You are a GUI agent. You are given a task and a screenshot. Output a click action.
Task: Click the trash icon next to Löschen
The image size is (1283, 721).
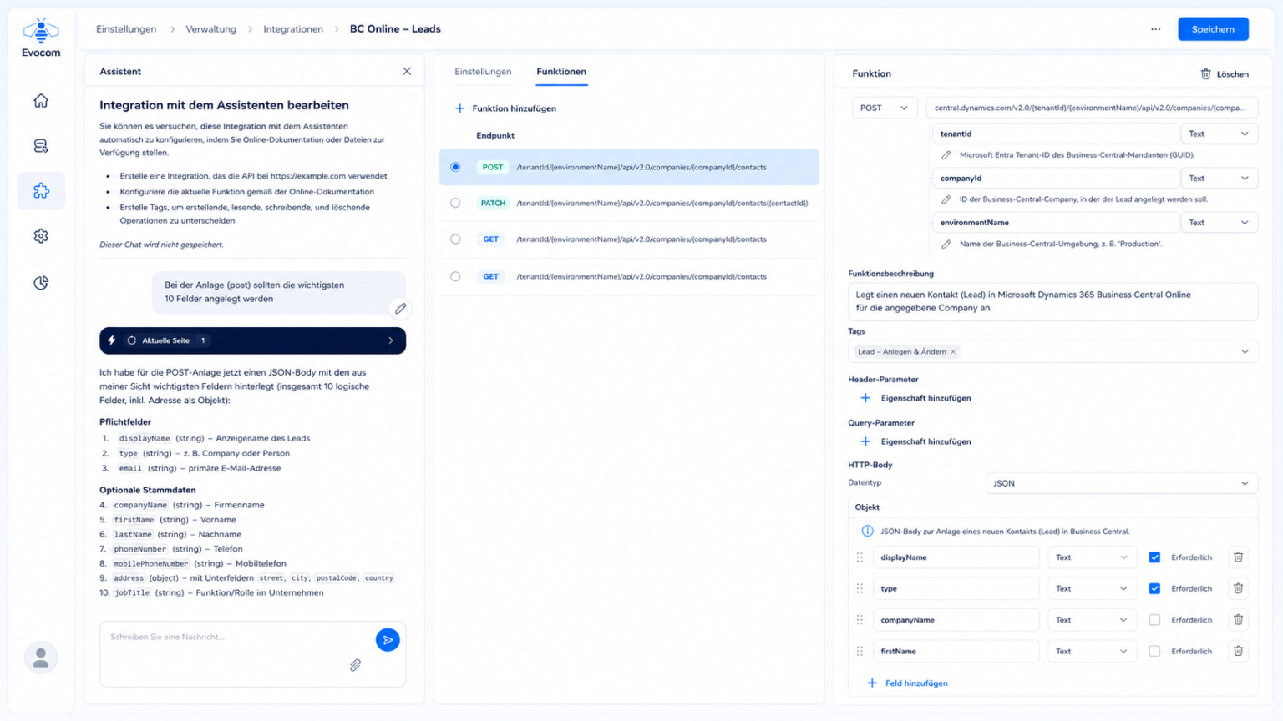1205,73
